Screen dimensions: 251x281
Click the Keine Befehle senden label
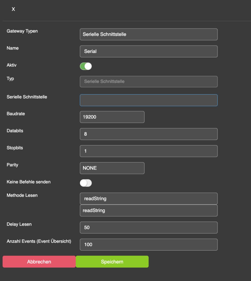[29, 182]
